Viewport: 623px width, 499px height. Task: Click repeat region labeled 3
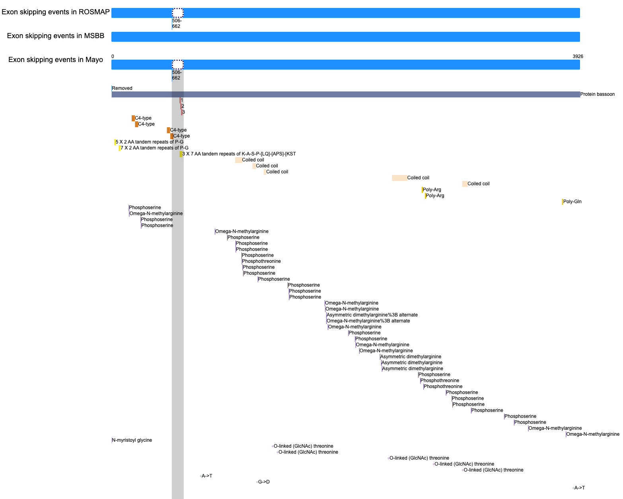tap(182, 112)
